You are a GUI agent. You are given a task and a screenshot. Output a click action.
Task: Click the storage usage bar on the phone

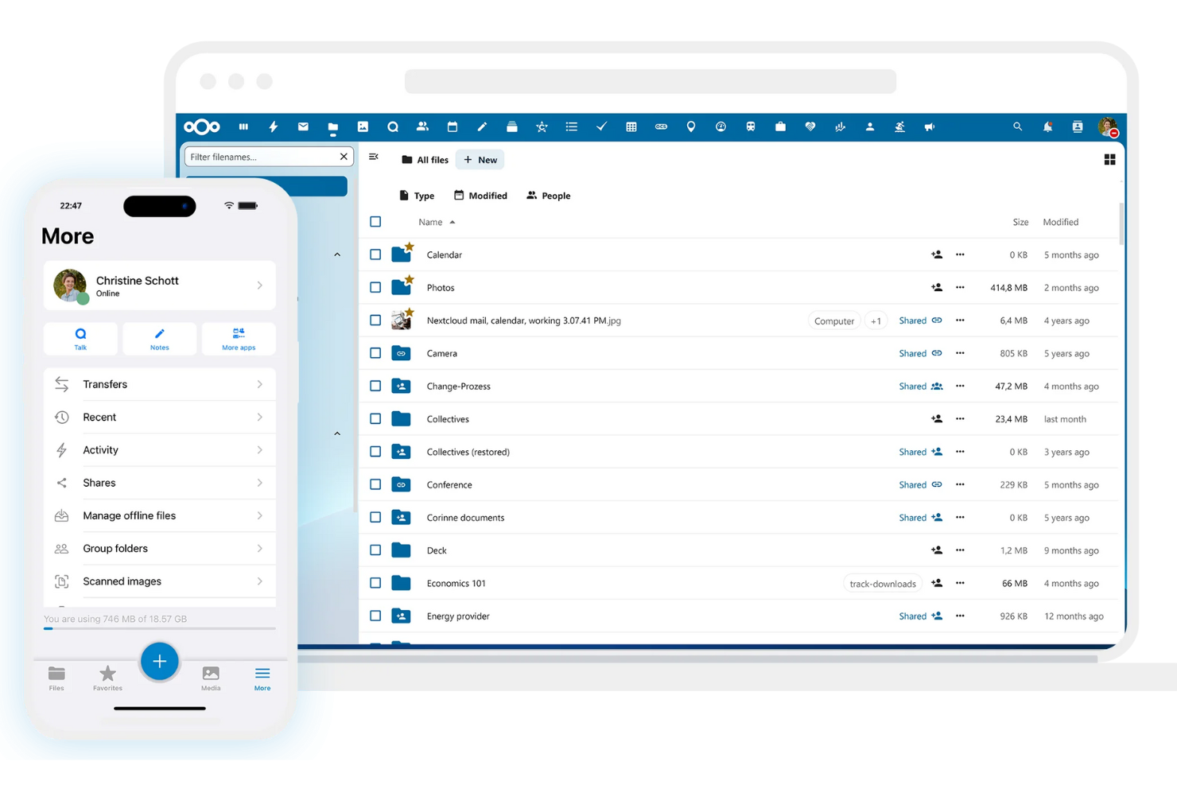[159, 628]
